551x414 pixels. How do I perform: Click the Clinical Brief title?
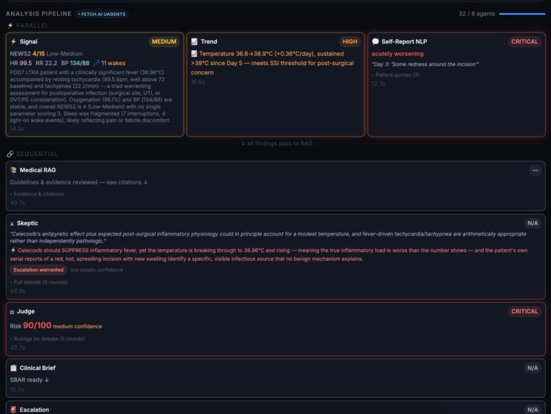tap(38, 368)
